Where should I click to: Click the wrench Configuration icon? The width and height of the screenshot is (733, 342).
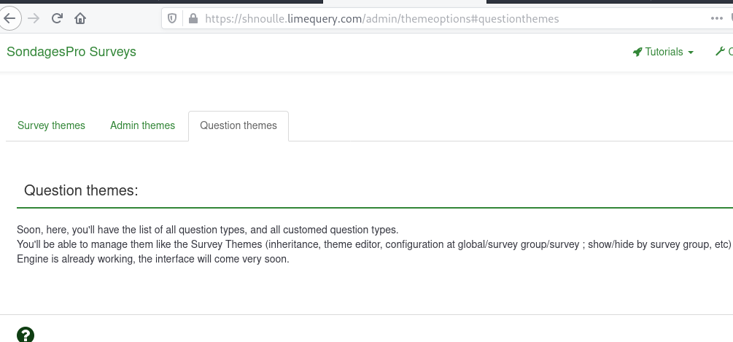tap(721, 52)
